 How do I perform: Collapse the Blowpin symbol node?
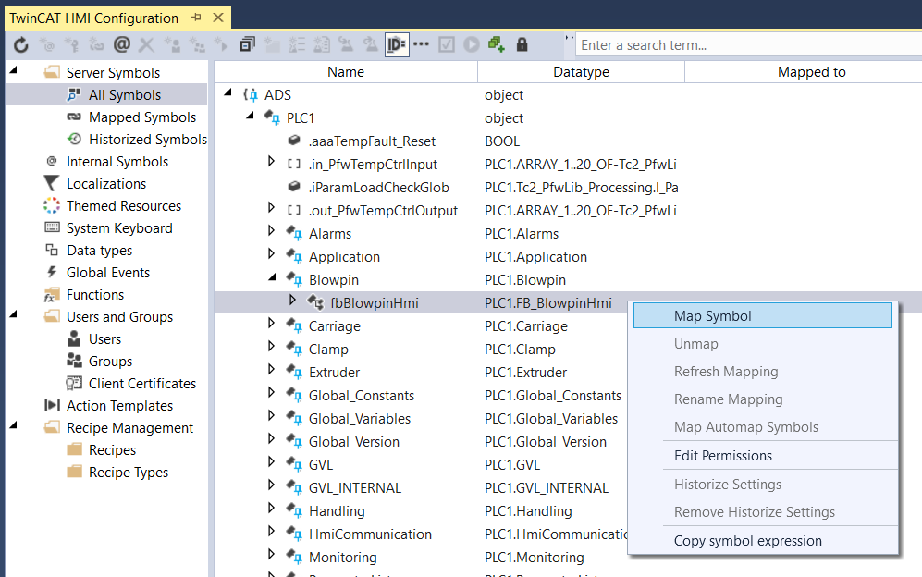272,277
